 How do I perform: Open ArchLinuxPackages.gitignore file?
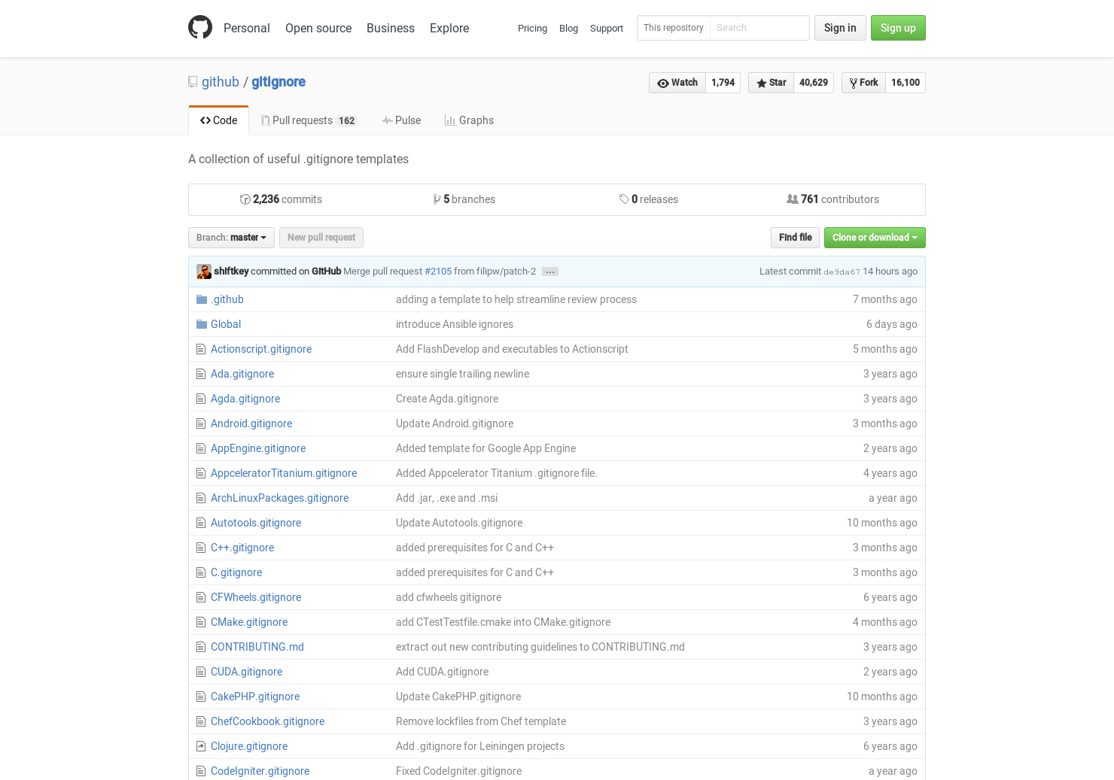(279, 498)
